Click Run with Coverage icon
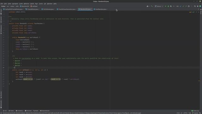The image size is (202, 114). pyautogui.click(x=171, y=6)
